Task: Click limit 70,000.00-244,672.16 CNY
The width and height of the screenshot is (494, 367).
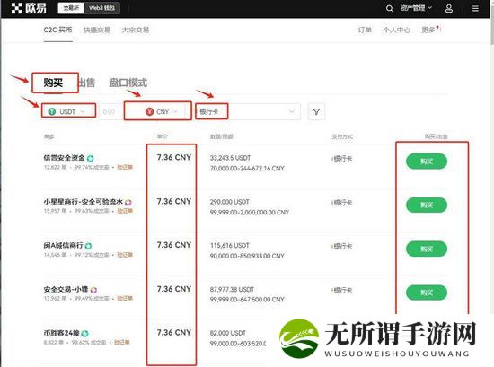Action: click(x=247, y=169)
